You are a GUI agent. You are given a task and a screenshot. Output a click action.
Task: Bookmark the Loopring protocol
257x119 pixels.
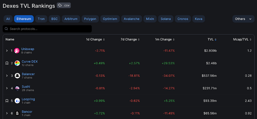click(7, 101)
